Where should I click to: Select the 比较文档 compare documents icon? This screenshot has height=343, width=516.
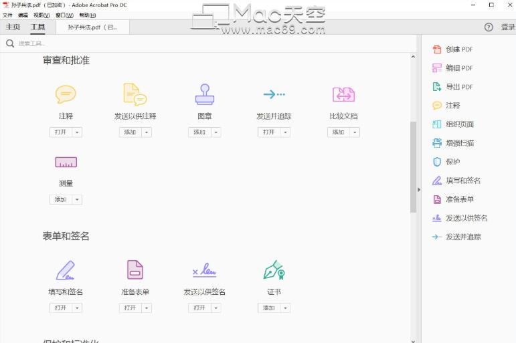pos(343,95)
